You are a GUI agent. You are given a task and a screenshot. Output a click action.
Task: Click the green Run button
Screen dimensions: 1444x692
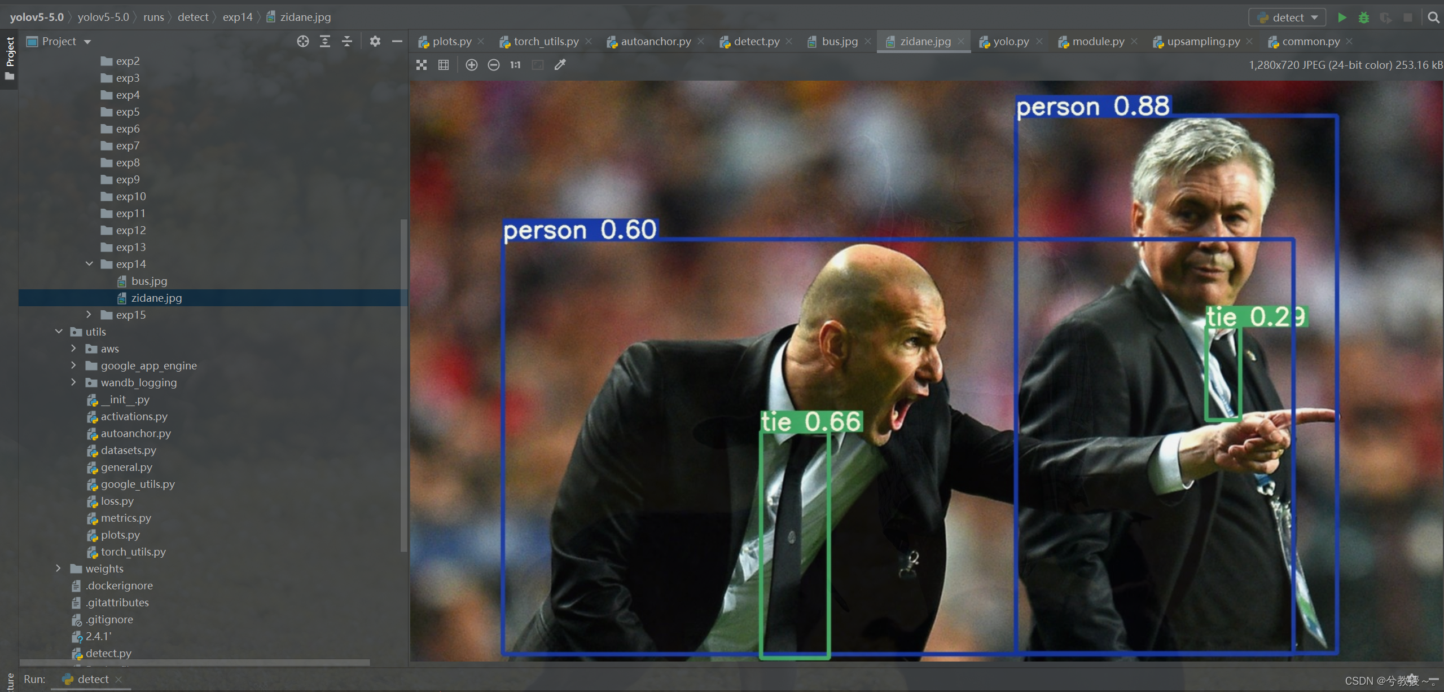(1342, 17)
